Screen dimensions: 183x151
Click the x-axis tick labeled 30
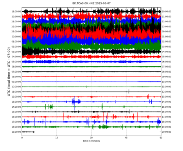(91, 138)
